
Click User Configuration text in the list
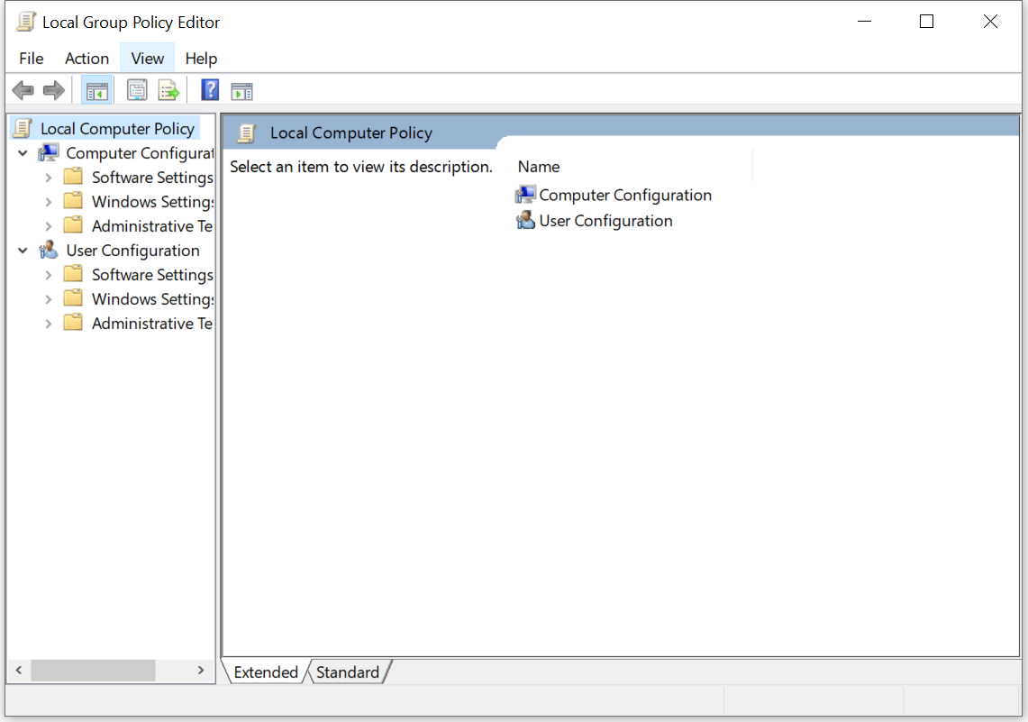pos(605,221)
